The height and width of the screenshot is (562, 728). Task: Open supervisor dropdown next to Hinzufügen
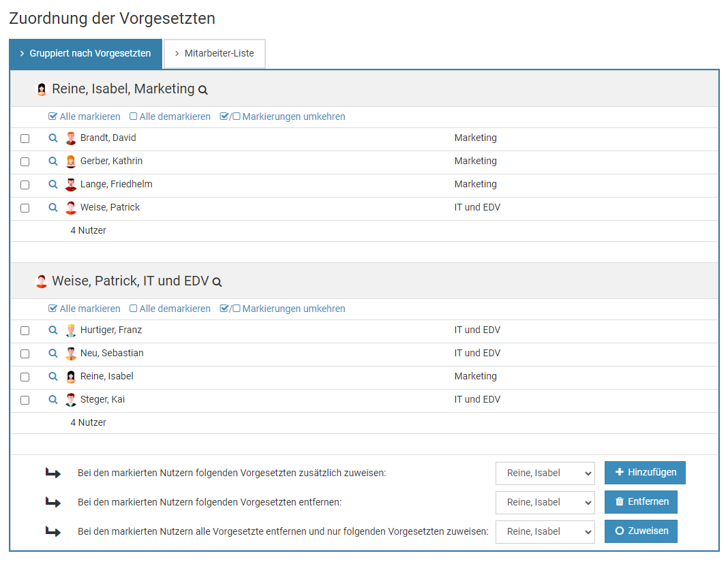(x=545, y=473)
